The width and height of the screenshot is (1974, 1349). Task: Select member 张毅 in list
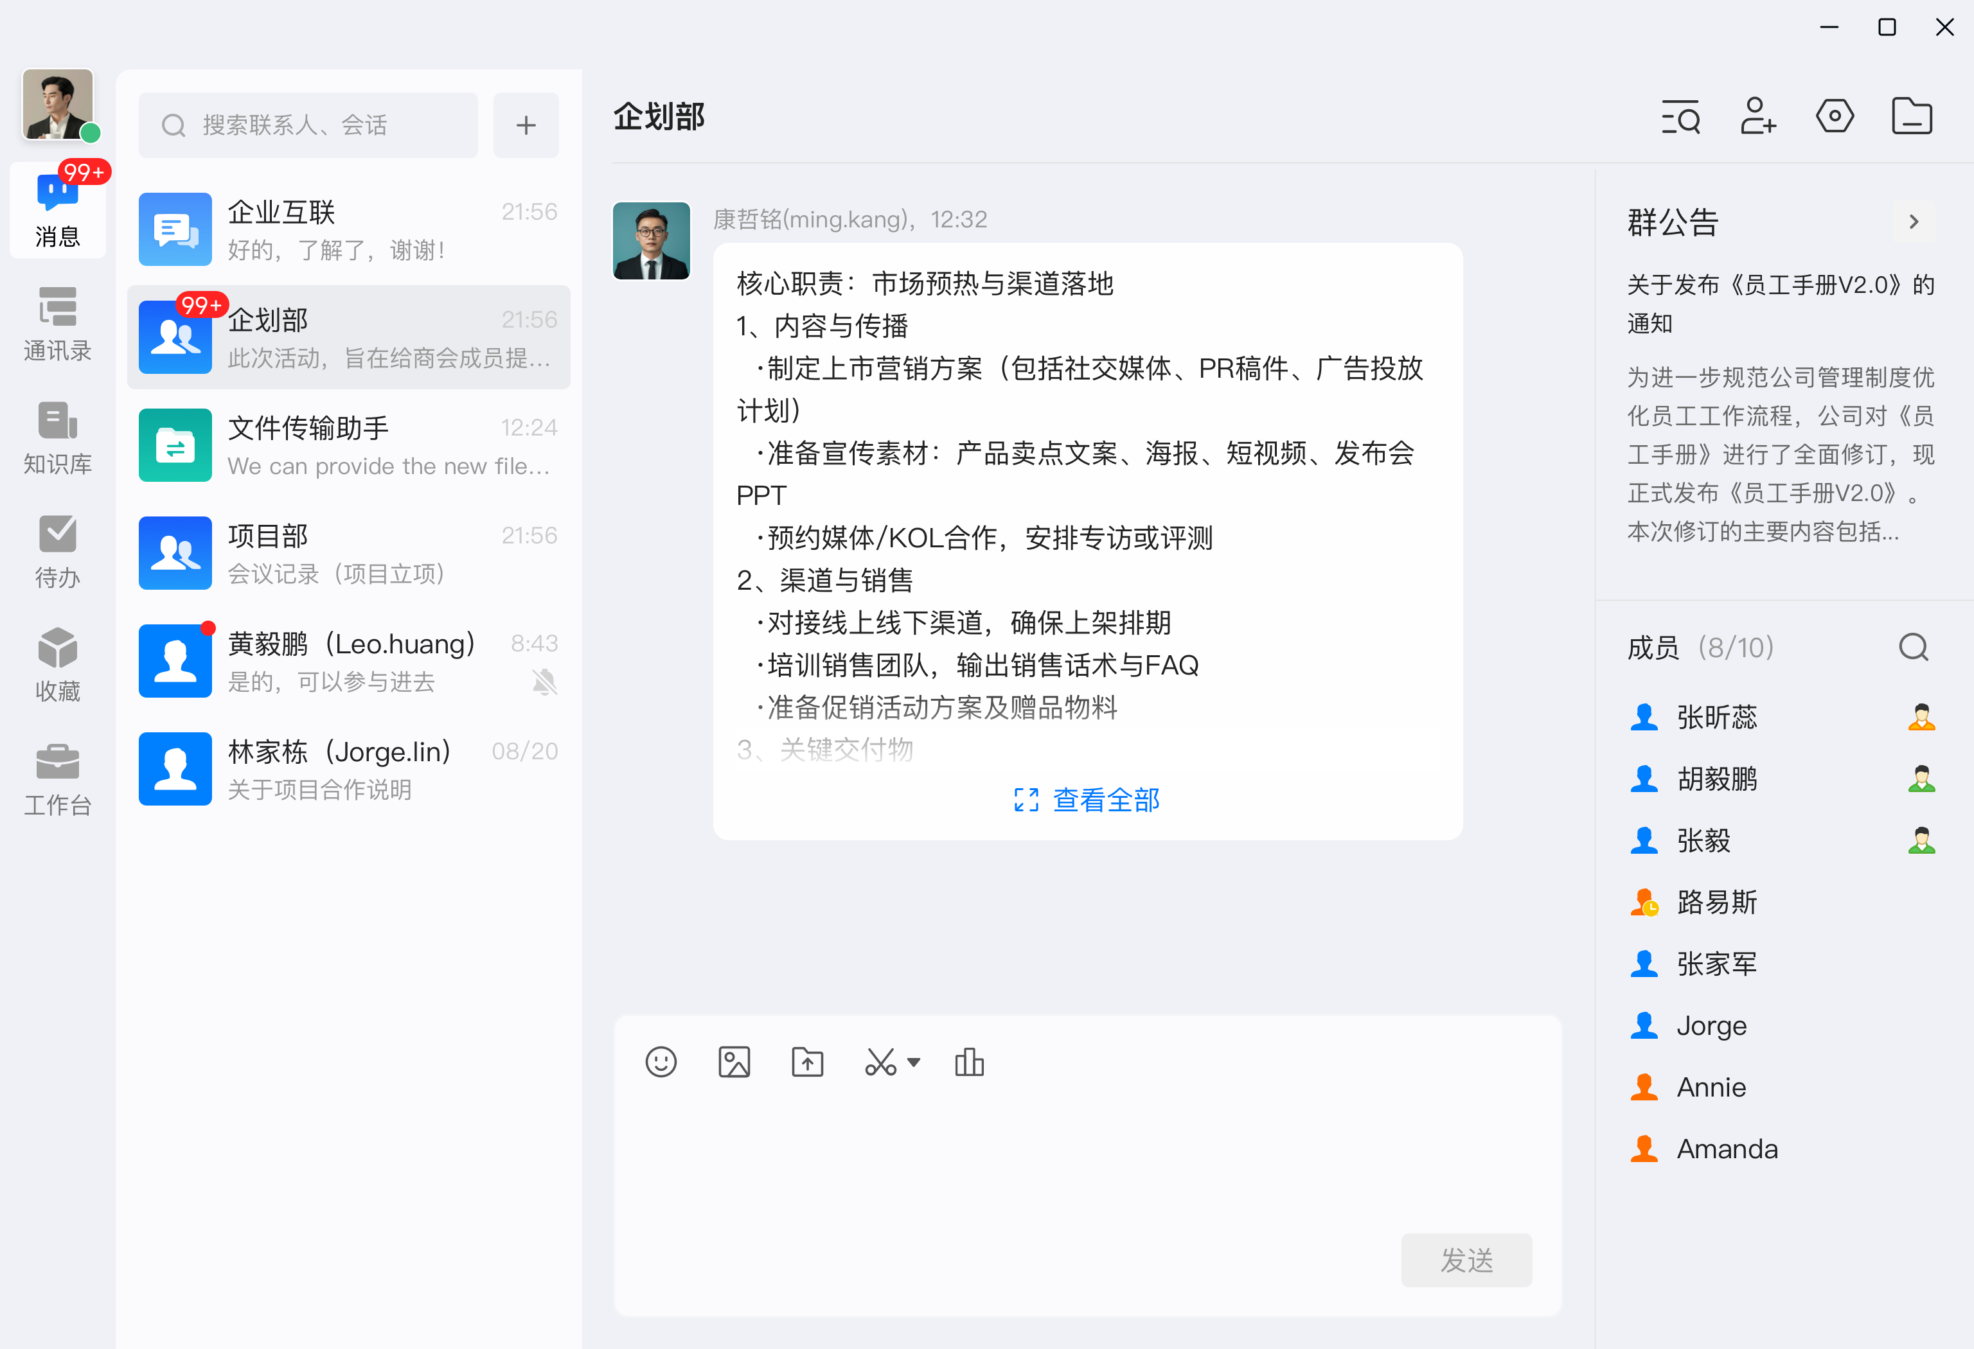click(1782, 840)
